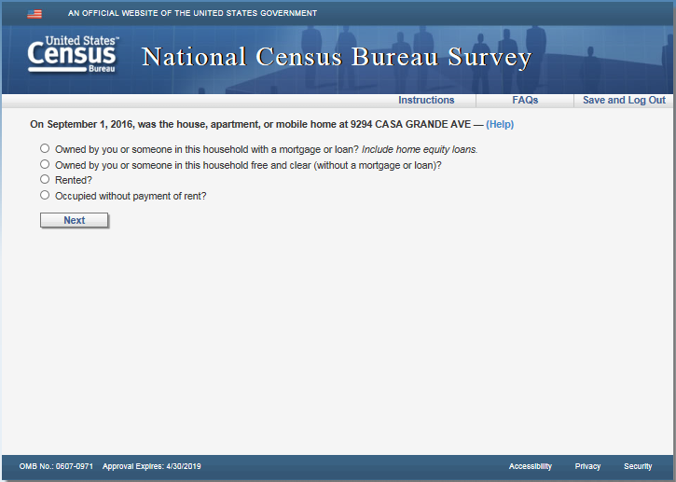Open the Instructions menu item
The image size is (676, 482).
[x=426, y=101]
